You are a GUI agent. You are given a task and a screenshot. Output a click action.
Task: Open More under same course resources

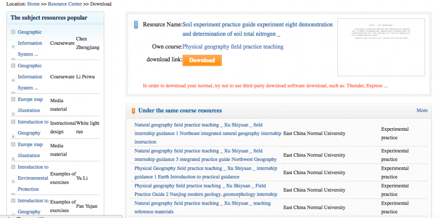(x=422, y=111)
